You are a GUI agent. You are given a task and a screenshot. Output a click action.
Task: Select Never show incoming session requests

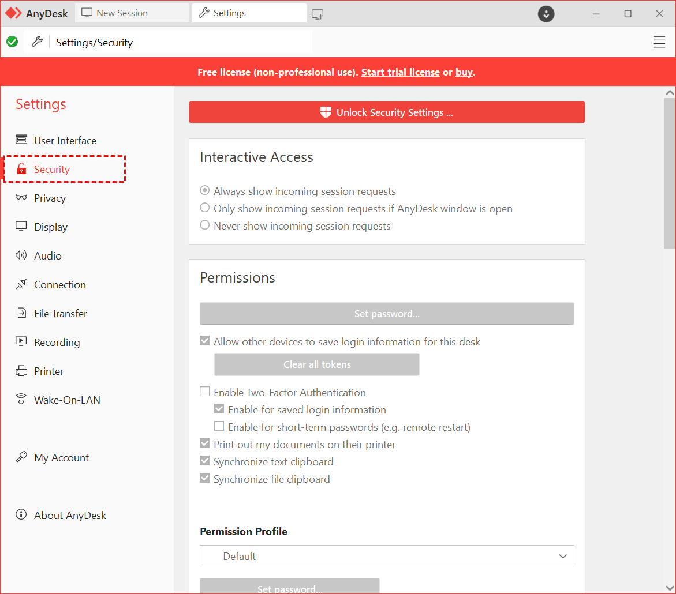(x=205, y=225)
